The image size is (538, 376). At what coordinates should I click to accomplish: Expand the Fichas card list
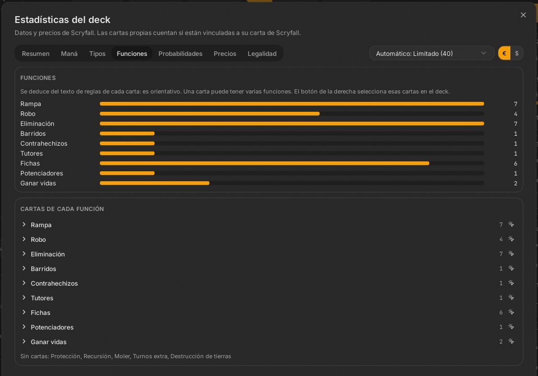24,312
